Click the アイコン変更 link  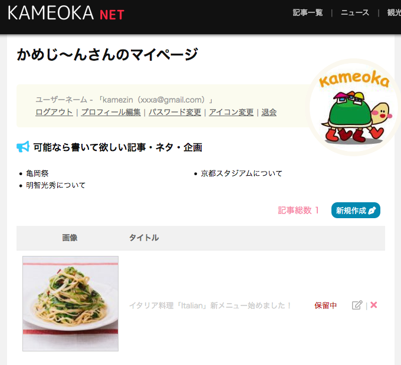point(231,112)
